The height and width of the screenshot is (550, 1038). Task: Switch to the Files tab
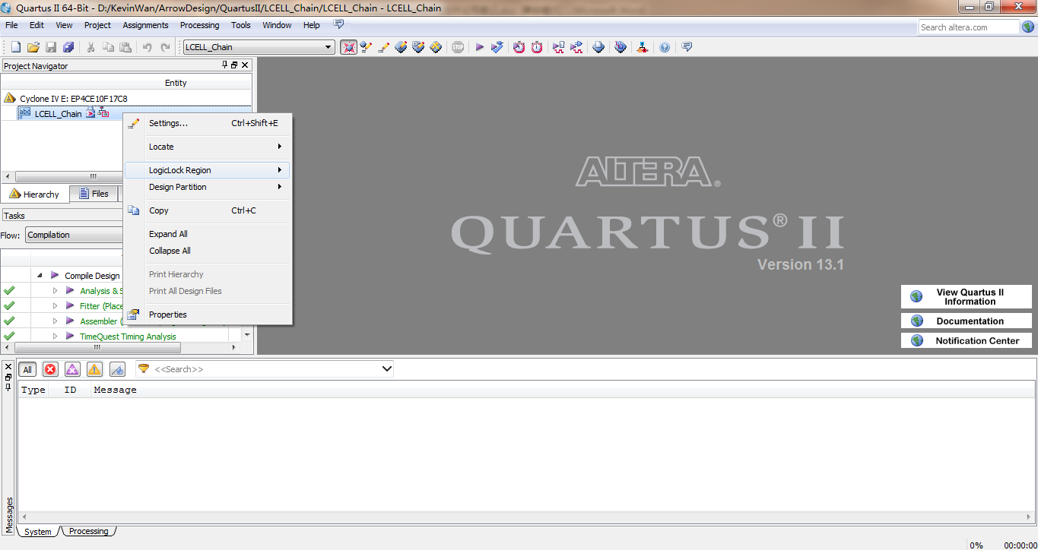[94, 194]
